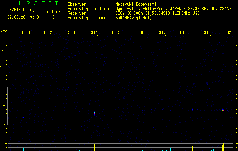Click the 1920 time axis label

pos(229,32)
